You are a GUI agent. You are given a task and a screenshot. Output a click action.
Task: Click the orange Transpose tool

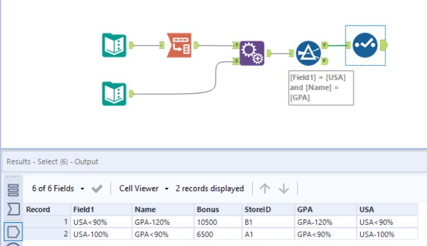point(178,45)
